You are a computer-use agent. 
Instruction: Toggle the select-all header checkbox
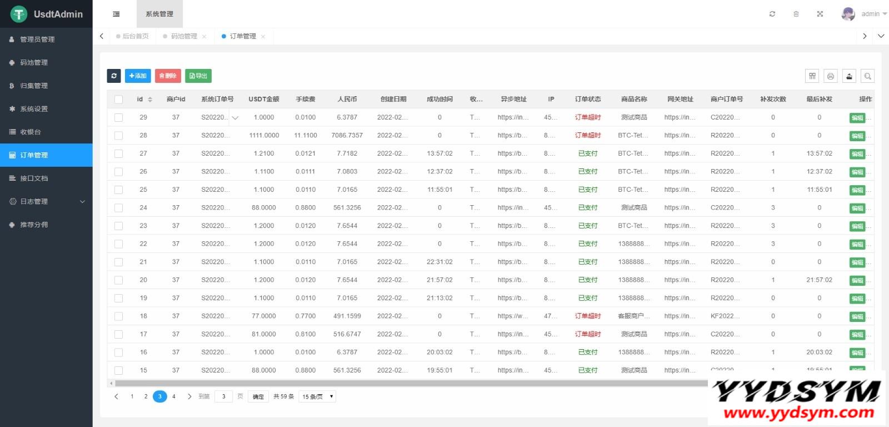(x=118, y=100)
